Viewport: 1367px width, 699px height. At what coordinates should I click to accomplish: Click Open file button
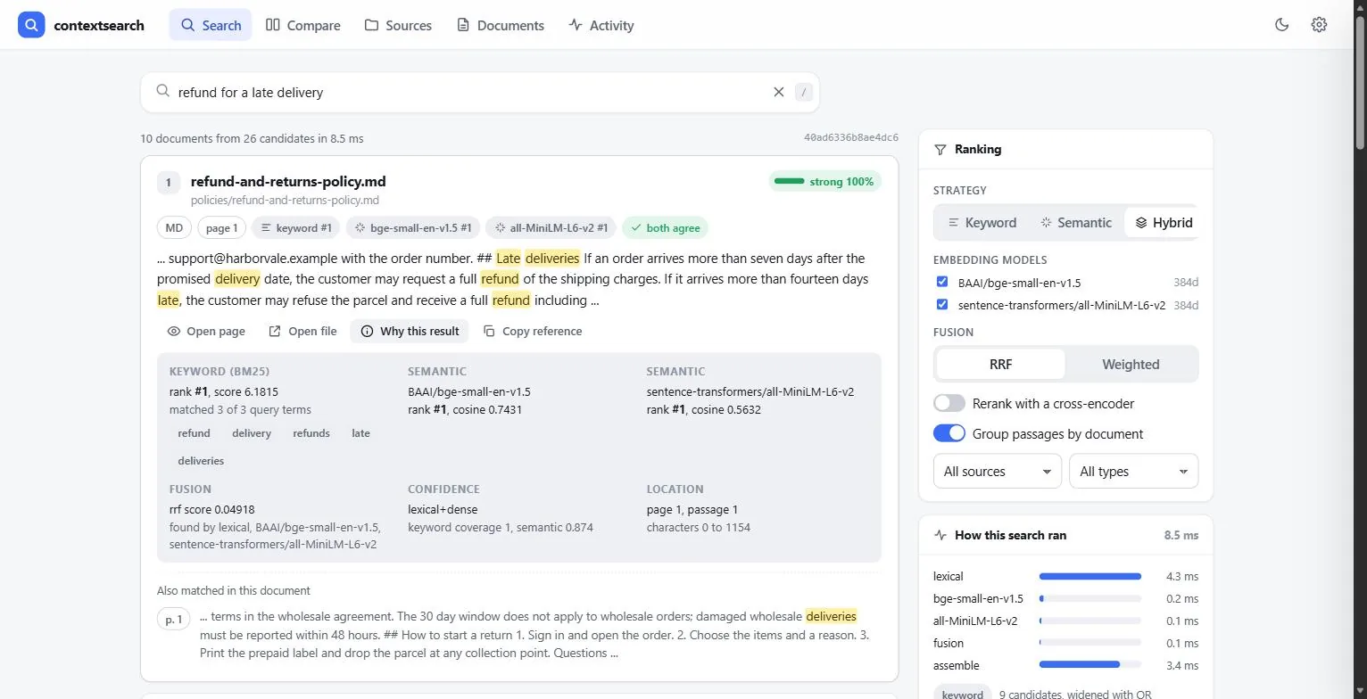pos(302,331)
